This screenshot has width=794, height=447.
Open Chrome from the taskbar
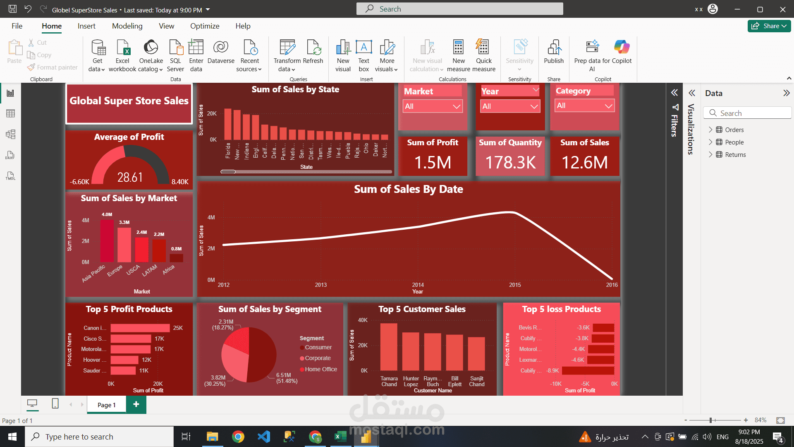pyautogui.click(x=238, y=437)
